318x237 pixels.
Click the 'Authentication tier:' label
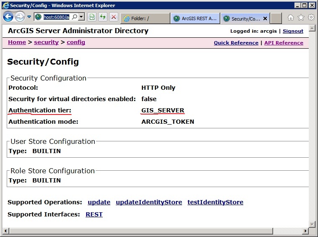tap(40, 110)
